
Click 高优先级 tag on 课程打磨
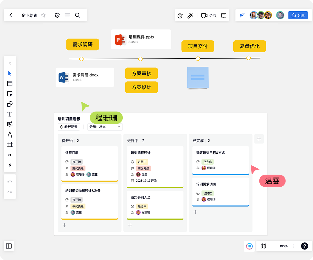coord(78,168)
